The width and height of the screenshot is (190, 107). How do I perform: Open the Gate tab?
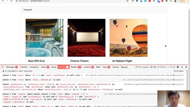tap(106, 67)
